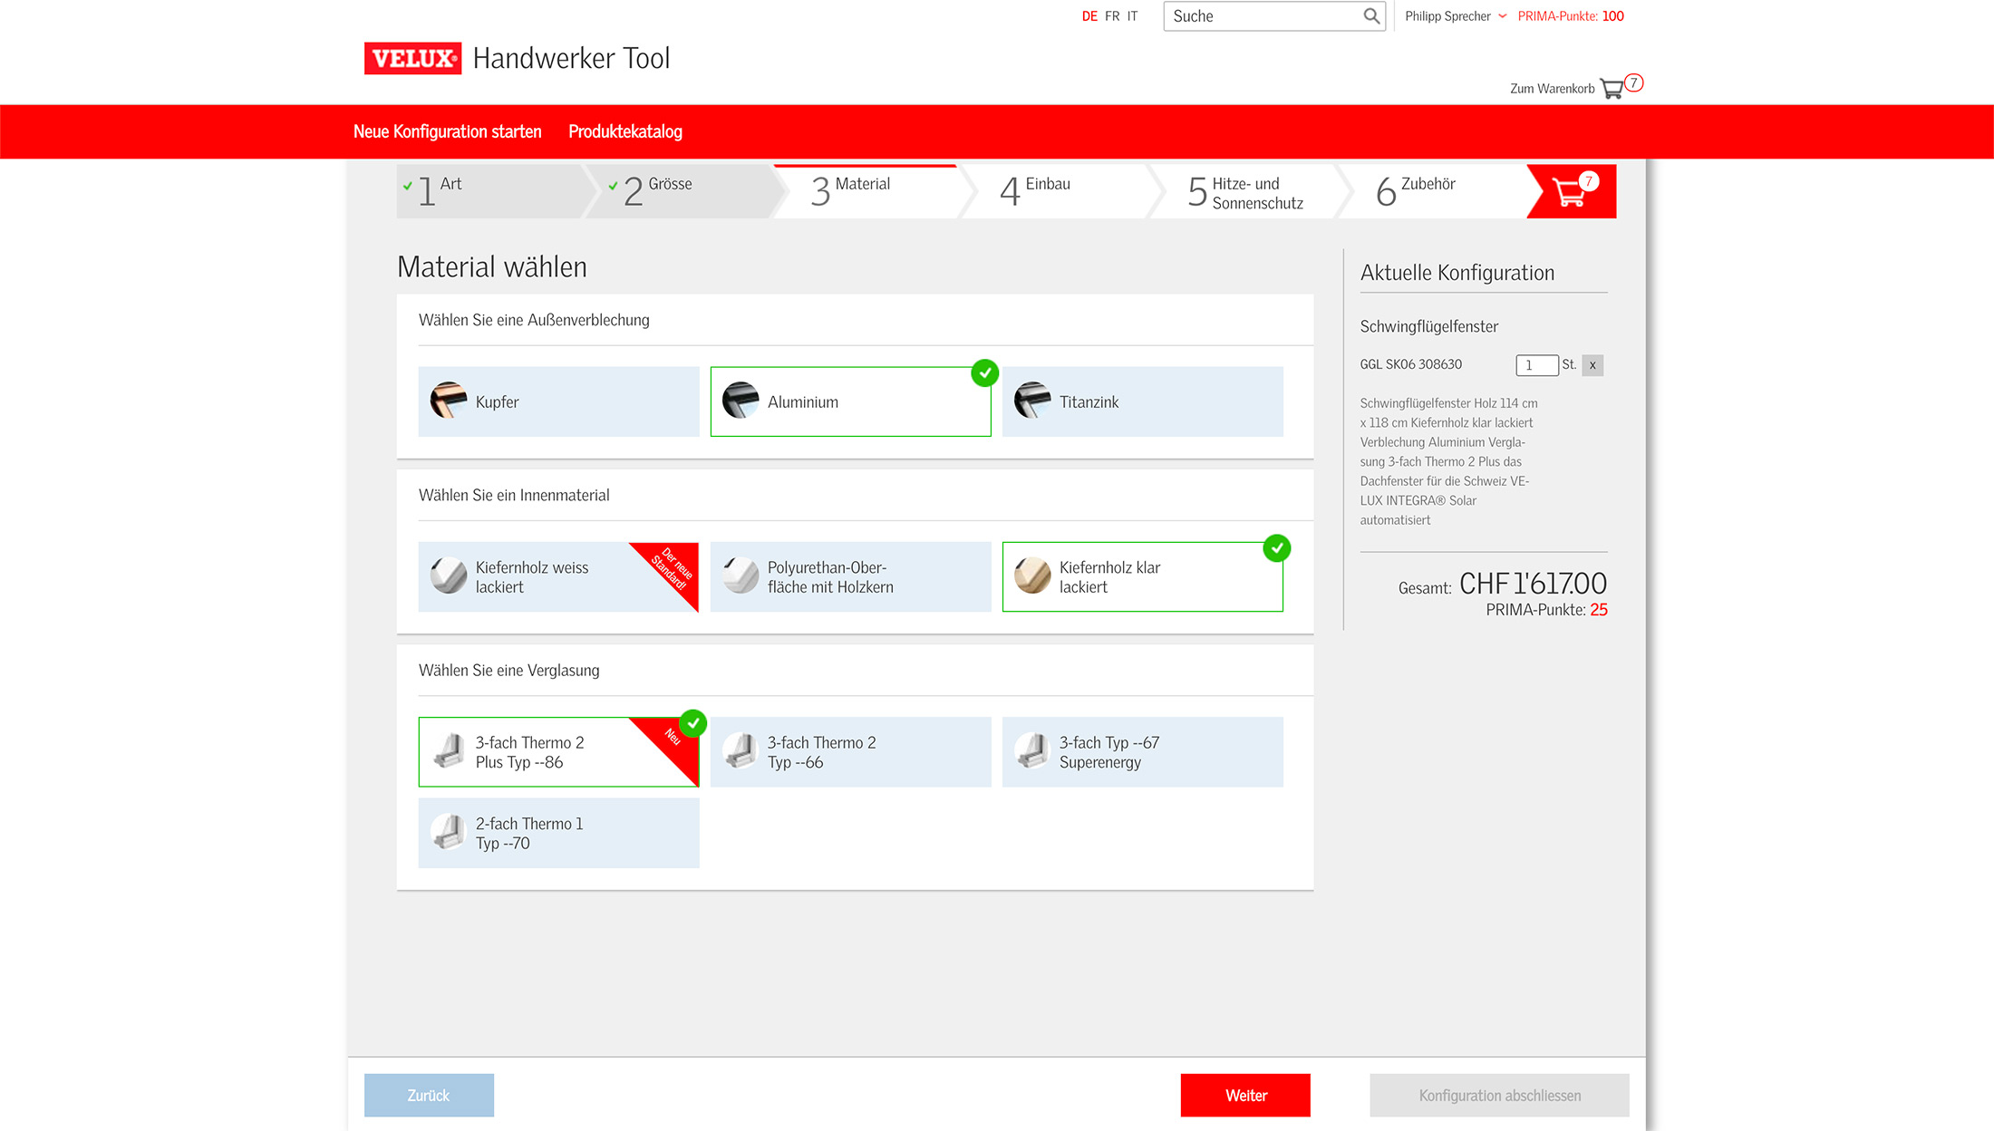Pick 3-fach Thermo 2 Typ --66 glazing

coord(850,752)
